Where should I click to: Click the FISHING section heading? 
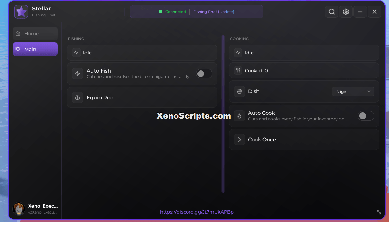(76, 39)
